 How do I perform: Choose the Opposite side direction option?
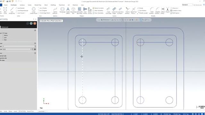pyautogui.click(x=4, y=58)
